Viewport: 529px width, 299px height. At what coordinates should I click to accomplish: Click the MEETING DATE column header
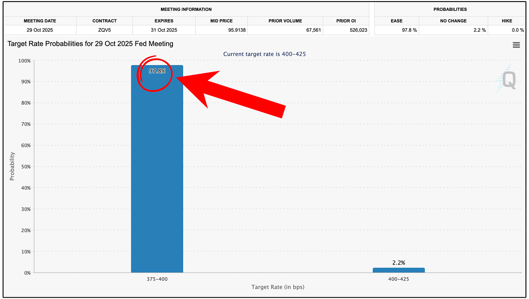point(40,21)
